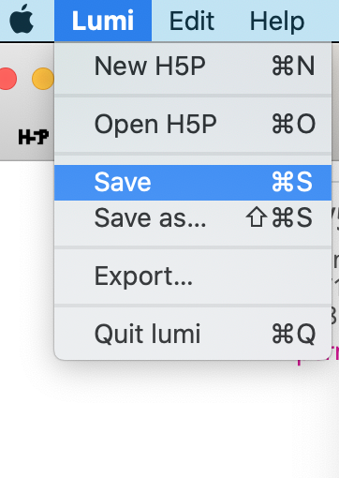Click the ⌘O shortcut beside Open H5P
Image resolution: width=339 pixels, height=478 pixels.
(x=293, y=125)
